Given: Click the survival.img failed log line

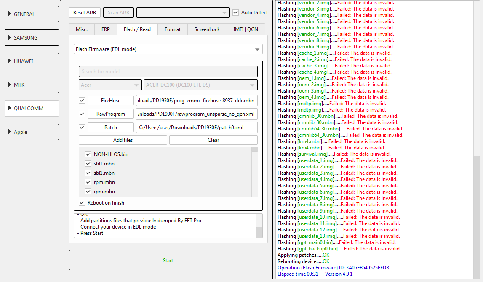Looking at the screenshot, I should tap(334, 154).
